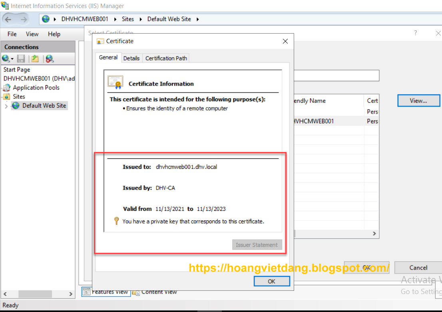Click the private key icon

click(116, 221)
